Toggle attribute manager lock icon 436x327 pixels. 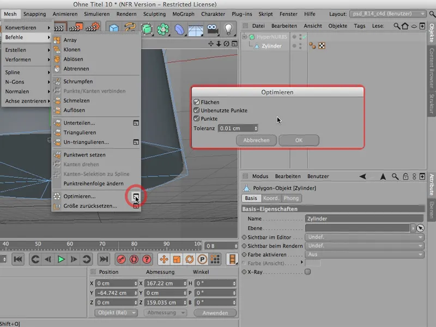405,176
